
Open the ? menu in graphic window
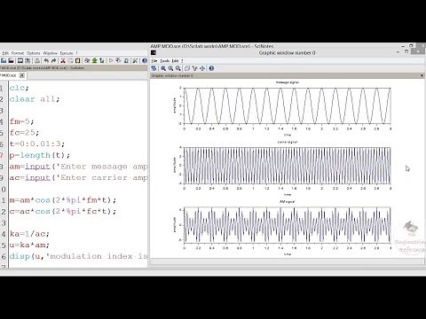pos(182,61)
